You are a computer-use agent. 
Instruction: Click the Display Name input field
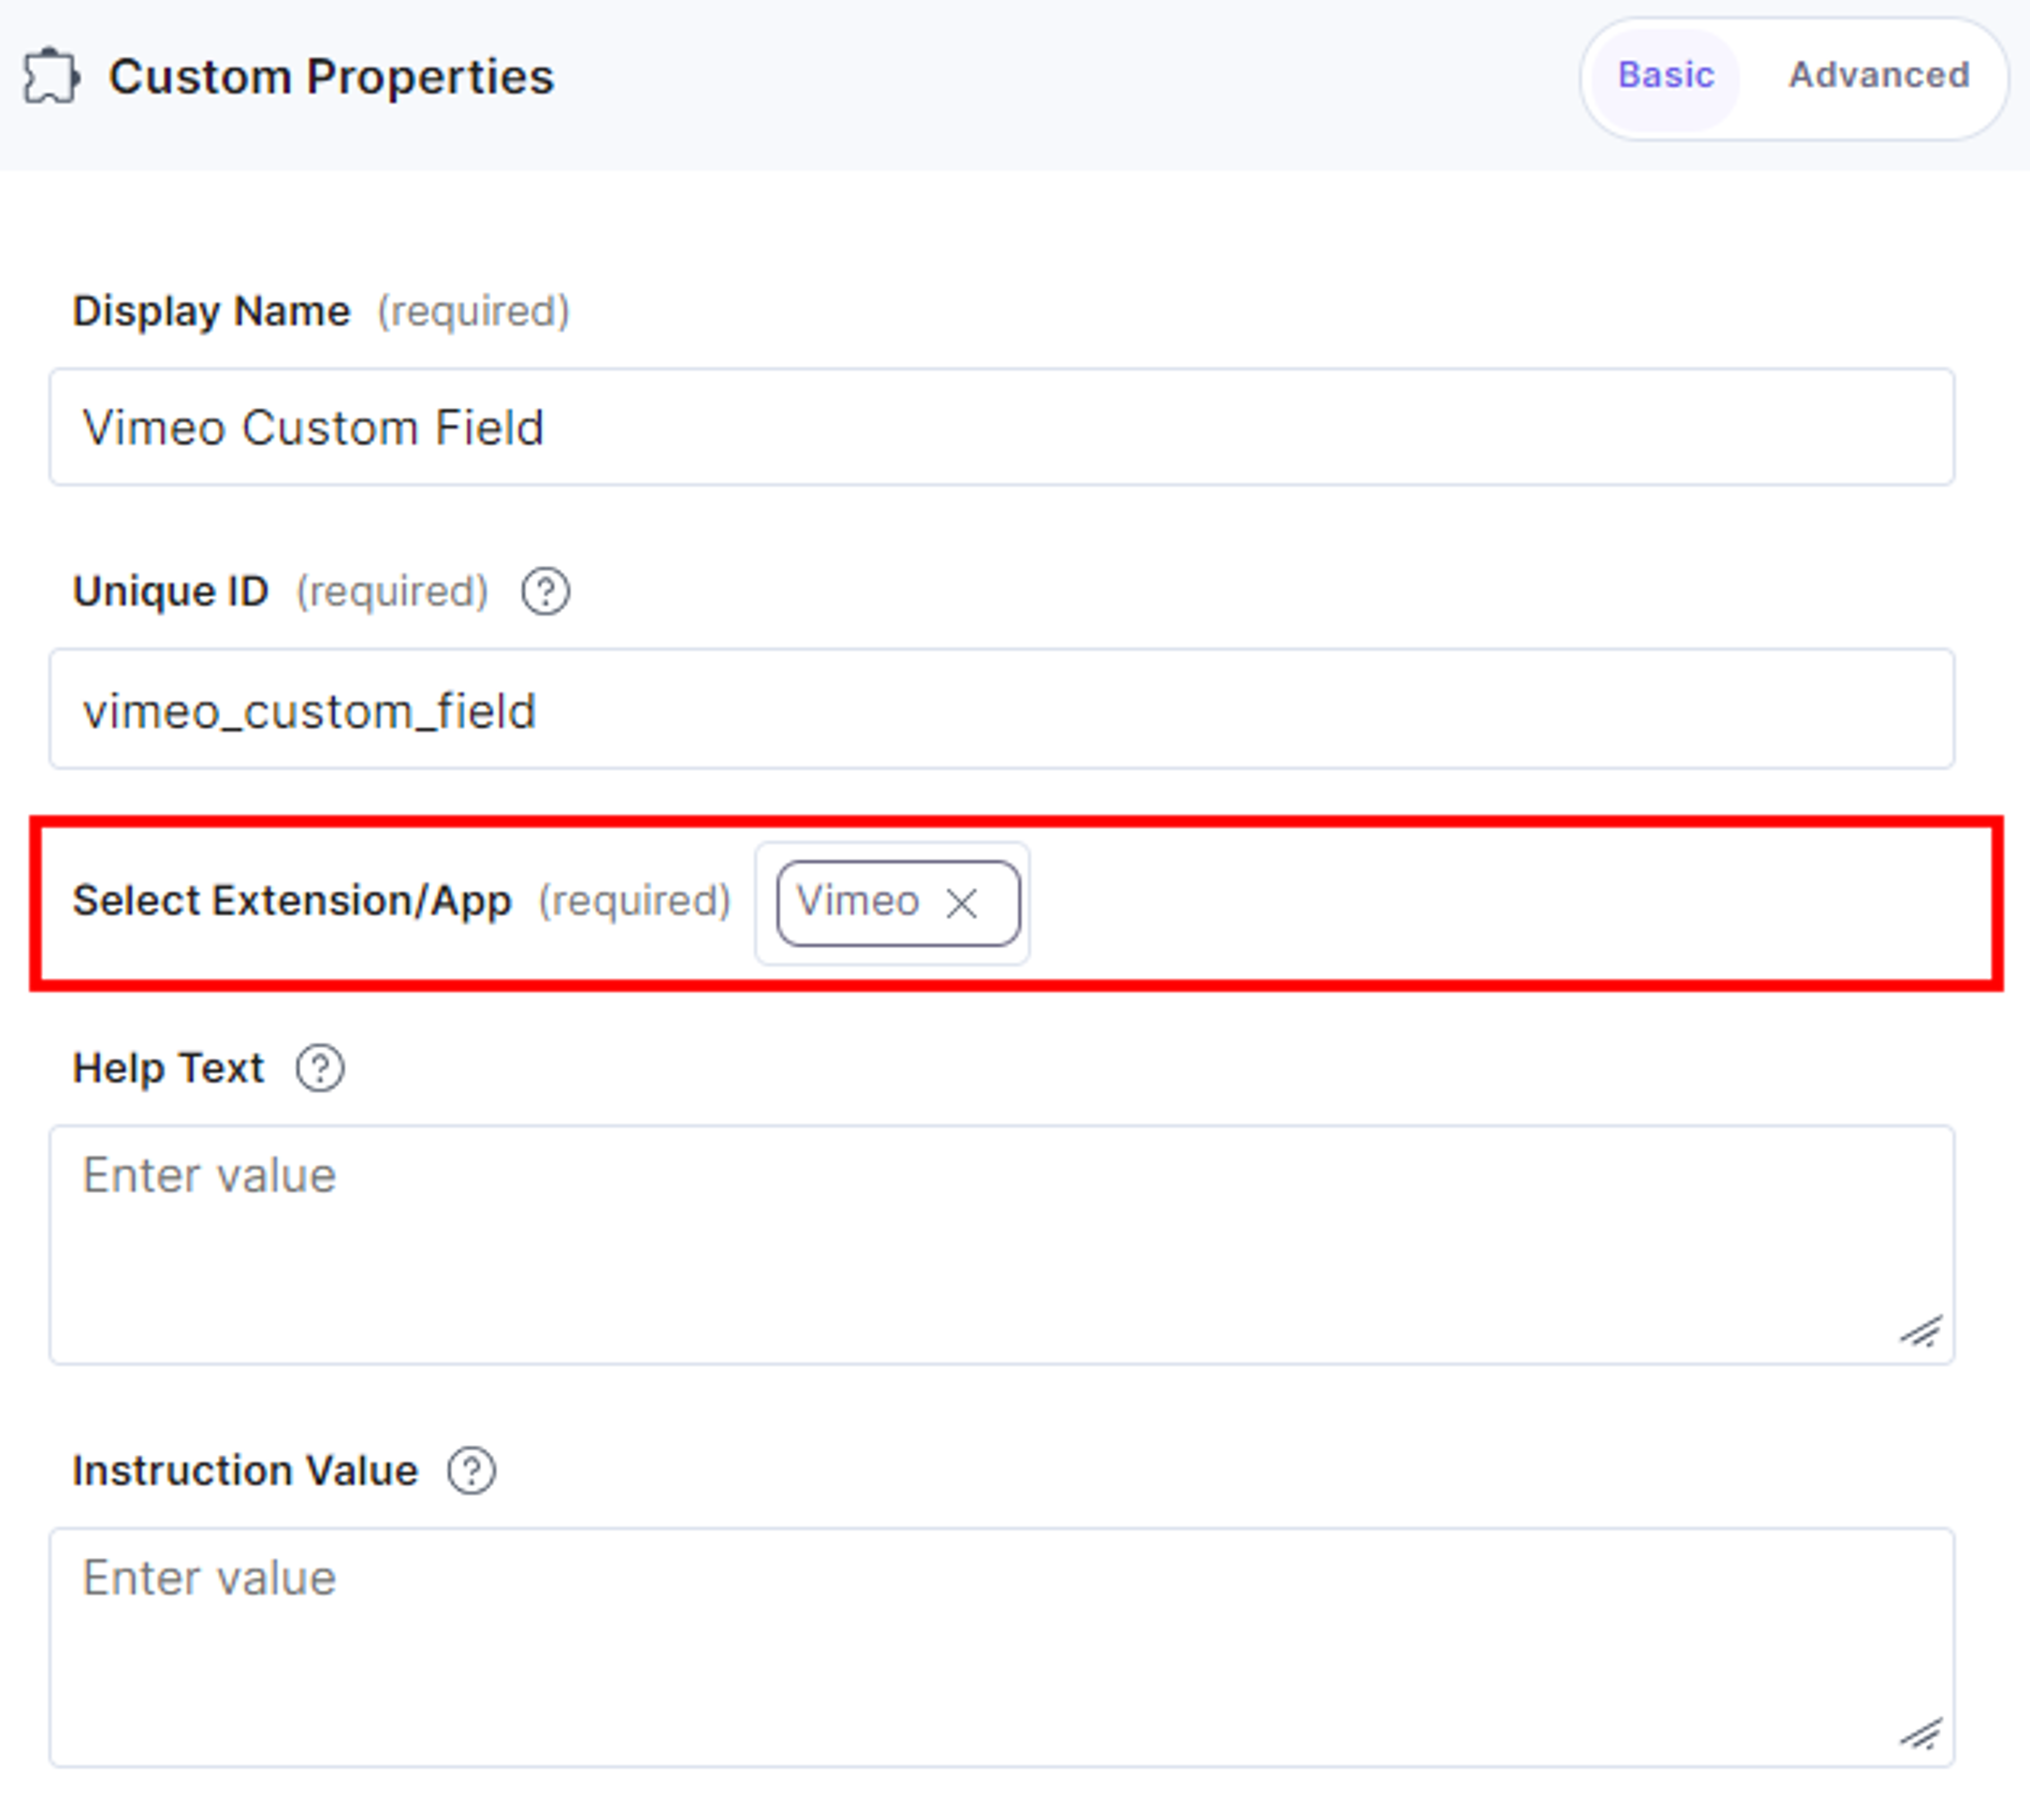click(1002, 428)
